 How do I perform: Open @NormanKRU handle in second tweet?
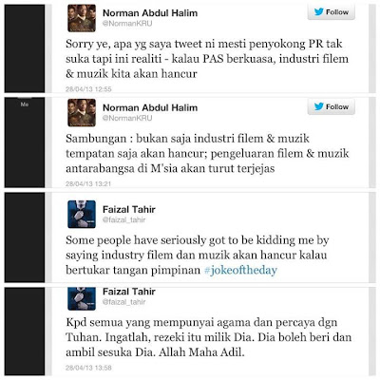[x=127, y=118]
